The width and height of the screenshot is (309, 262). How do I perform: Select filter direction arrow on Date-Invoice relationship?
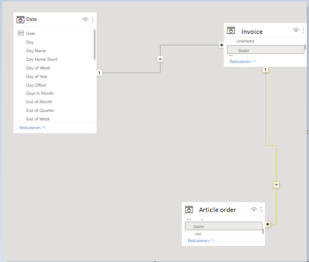[160, 59]
